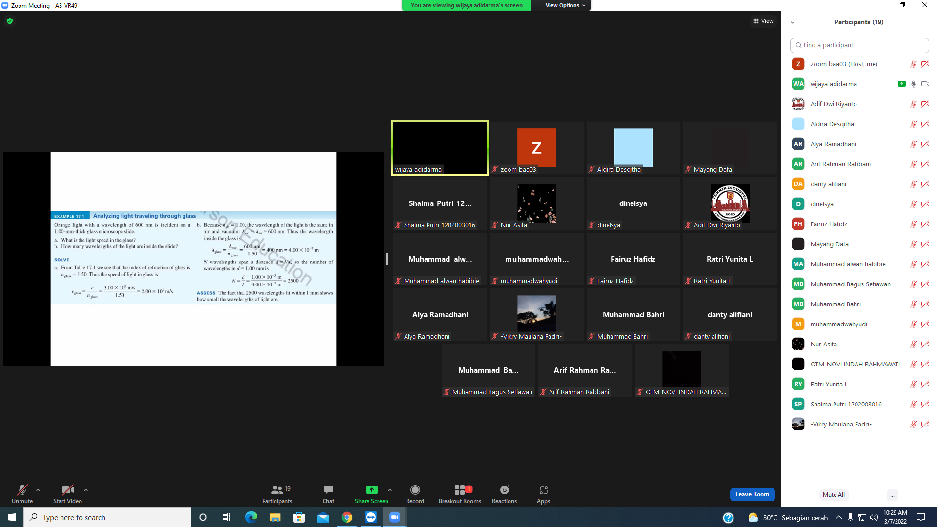Collapse the Participants panel chevron
Viewport: 937px width, 527px height.
point(793,22)
